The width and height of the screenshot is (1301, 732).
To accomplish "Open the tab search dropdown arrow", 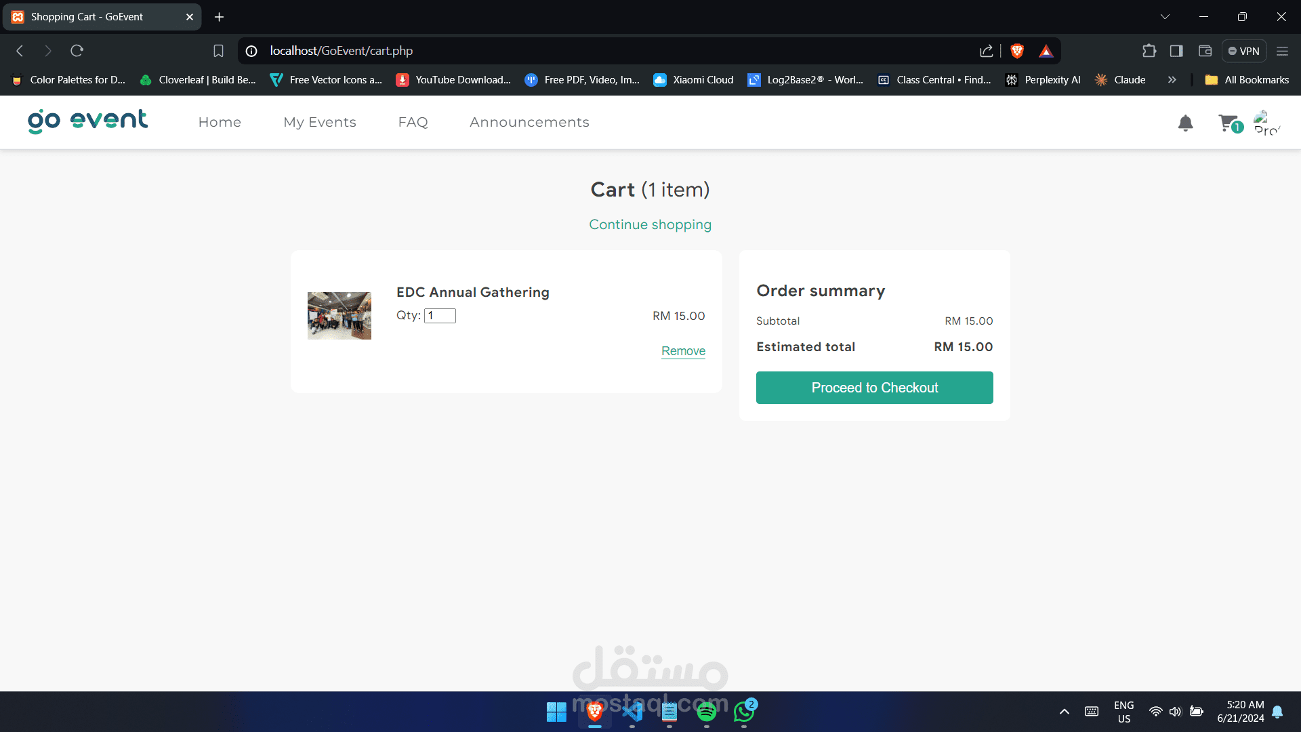I will [x=1165, y=17].
